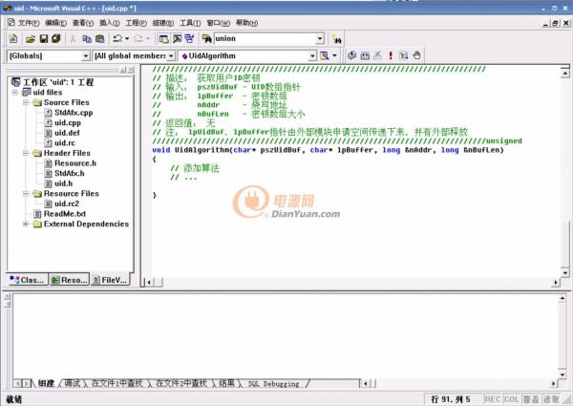Select uid.def in the file tree
Image resolution: width=573 pixels, height=406 pixels.
coord(67,133)
